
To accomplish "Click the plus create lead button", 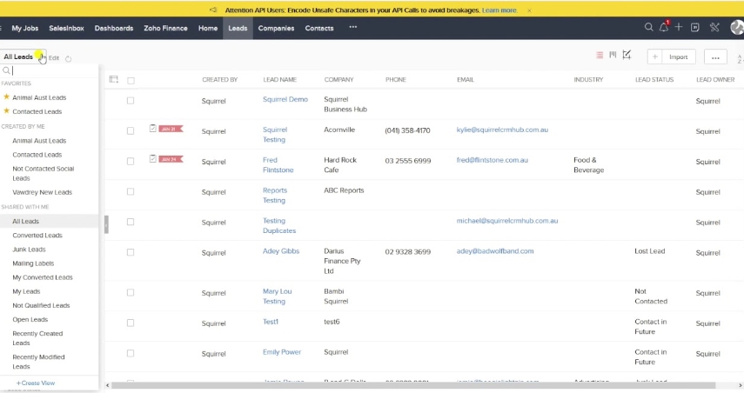I will click(x=654, y=57).
